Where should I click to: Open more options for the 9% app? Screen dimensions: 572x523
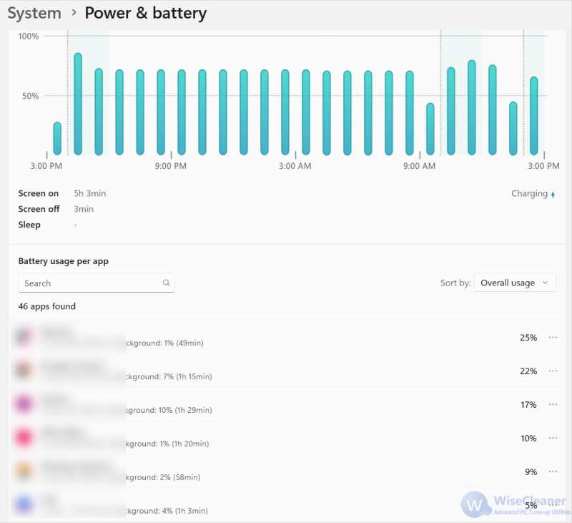pyautogui.click(x=553, y=471)
